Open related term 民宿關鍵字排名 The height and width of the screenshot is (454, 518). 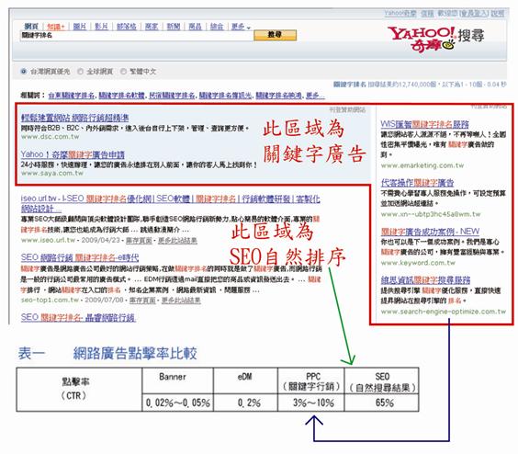point(172,96)
